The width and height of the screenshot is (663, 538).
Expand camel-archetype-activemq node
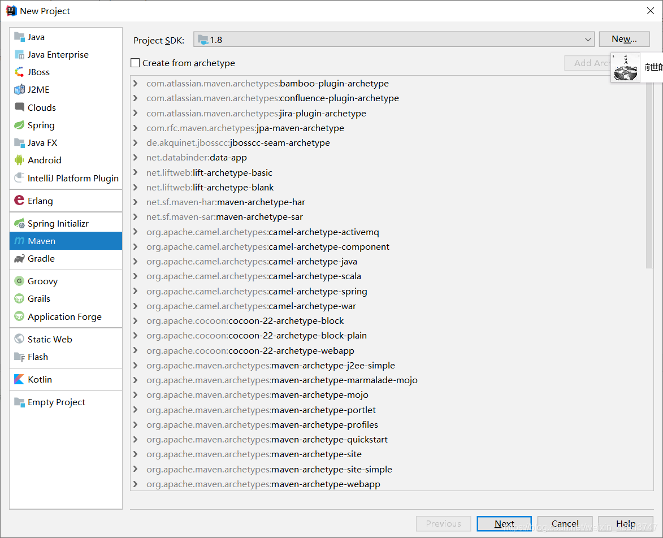point(135,232)
